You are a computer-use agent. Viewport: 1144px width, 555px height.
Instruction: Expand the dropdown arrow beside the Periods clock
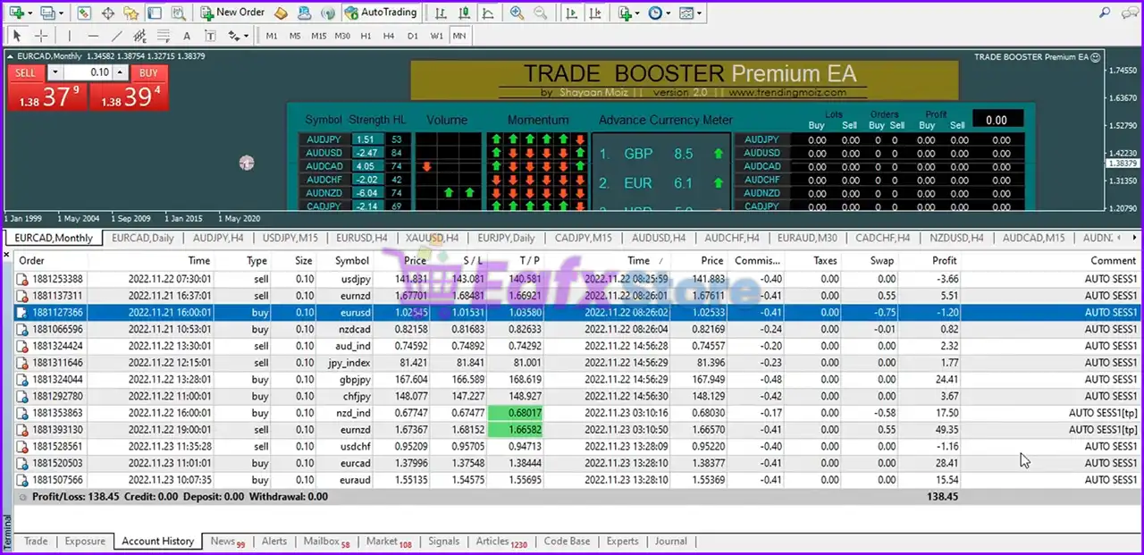click(x=669, y=13)
